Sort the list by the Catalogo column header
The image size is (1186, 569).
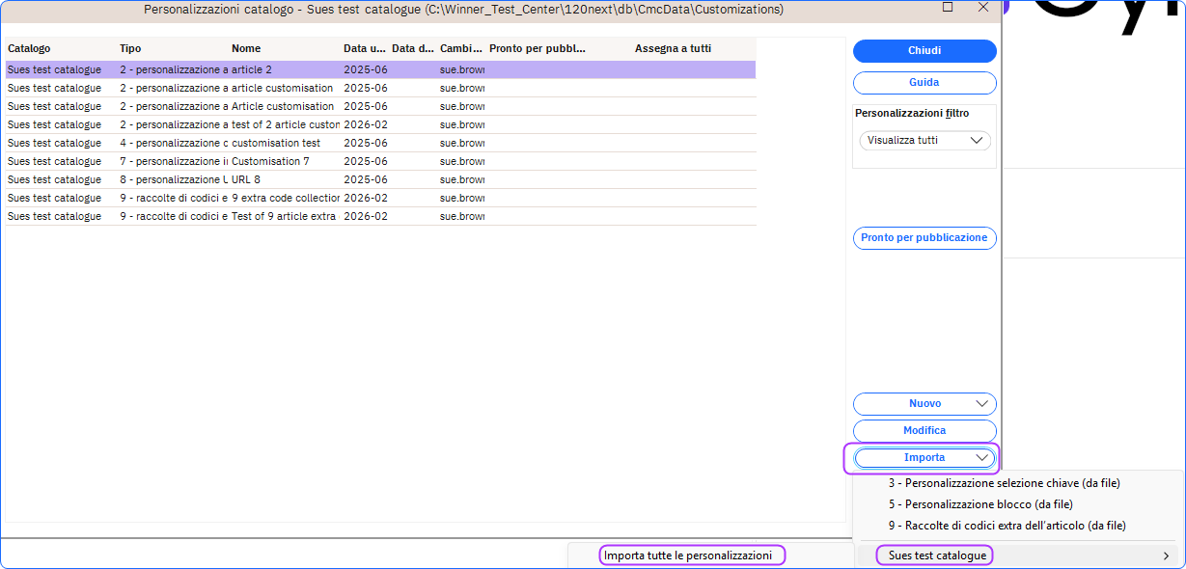29,48
